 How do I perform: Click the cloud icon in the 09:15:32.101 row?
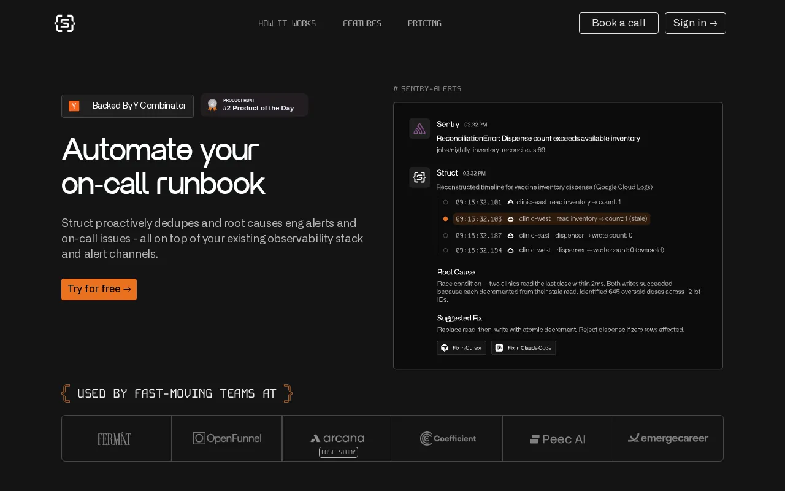(x=510, y=202)
